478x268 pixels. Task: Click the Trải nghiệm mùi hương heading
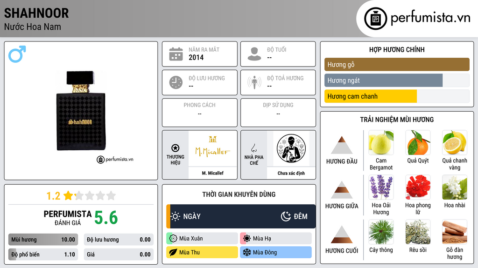click(397, 120)
